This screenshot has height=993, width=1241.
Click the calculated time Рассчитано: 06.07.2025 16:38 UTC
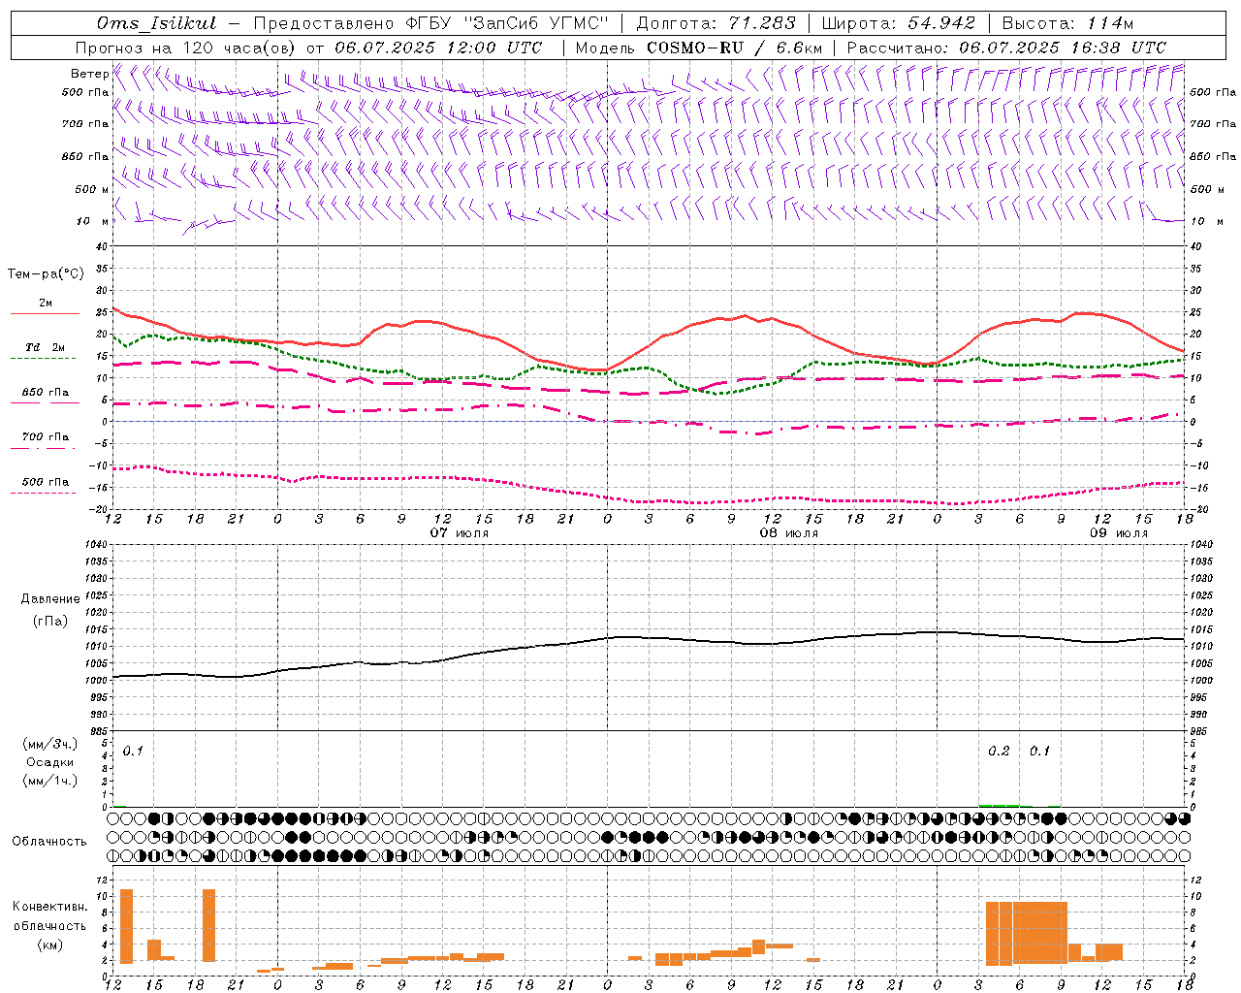click(1006, 48)
